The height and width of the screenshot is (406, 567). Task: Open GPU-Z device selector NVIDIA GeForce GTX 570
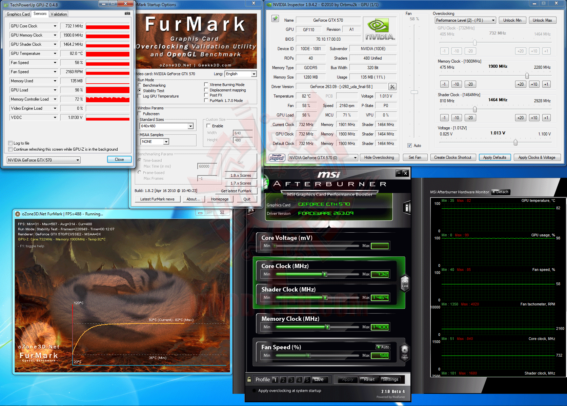44,160
